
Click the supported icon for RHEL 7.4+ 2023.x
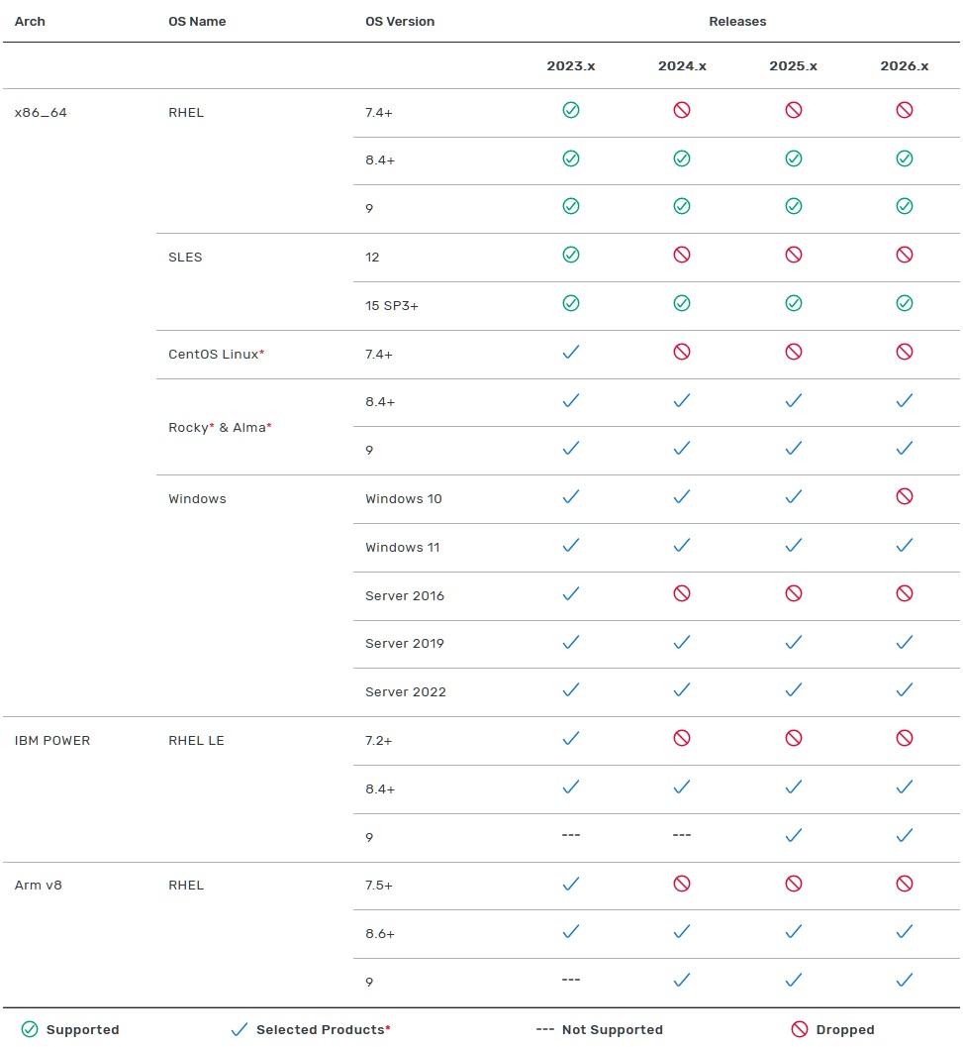[x=570, y=110]
